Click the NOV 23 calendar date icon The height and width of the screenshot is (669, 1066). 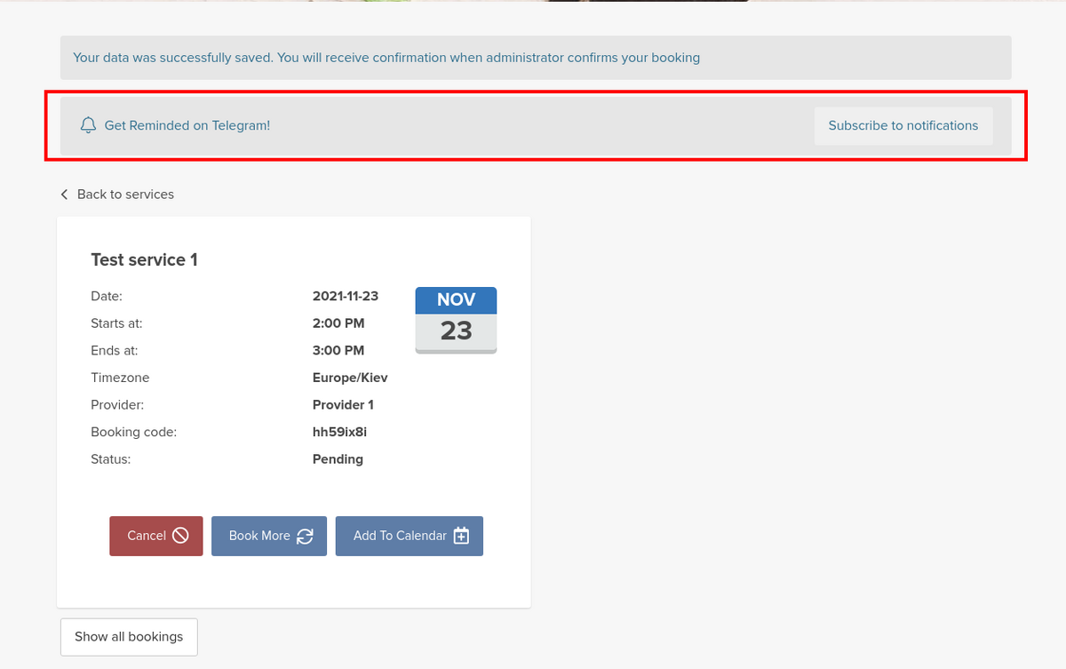point(456,321)
